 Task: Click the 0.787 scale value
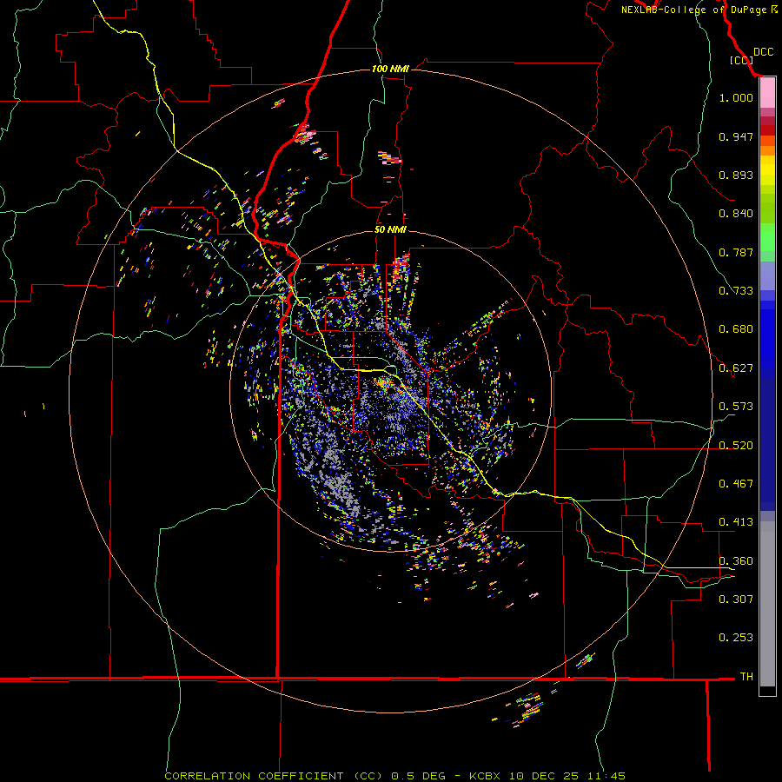(x=736, y=252)
